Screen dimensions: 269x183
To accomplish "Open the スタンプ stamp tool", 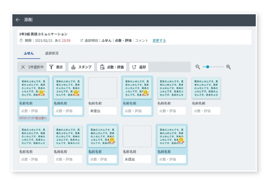I will pyautogui.click(x=81, y=67).
